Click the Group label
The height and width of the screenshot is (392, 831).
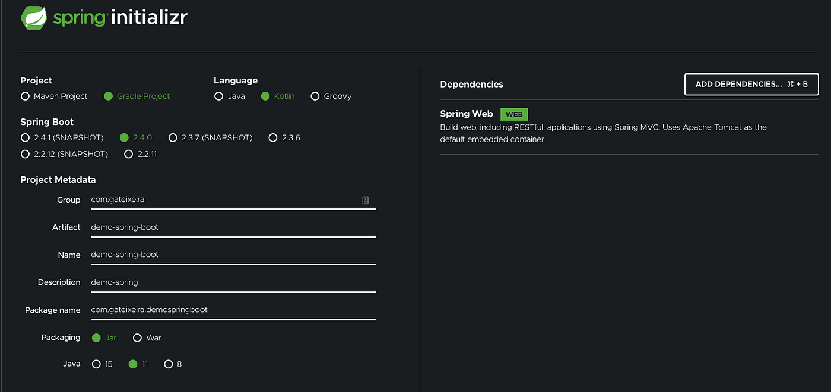(69, 200)
